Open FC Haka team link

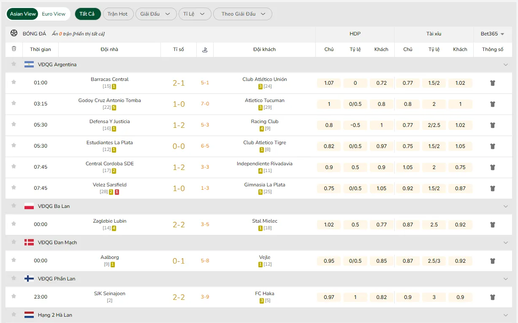click(265, 293)
